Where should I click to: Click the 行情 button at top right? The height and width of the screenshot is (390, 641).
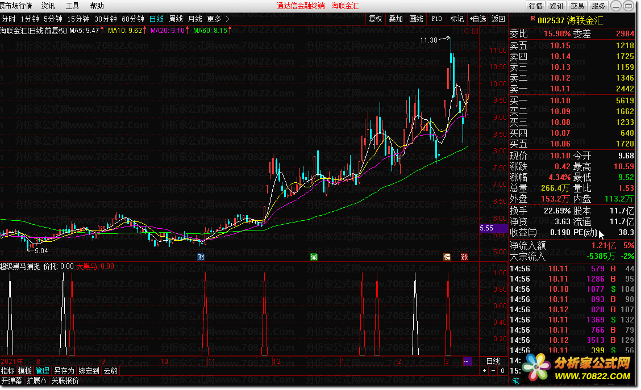tap(535, 6)
